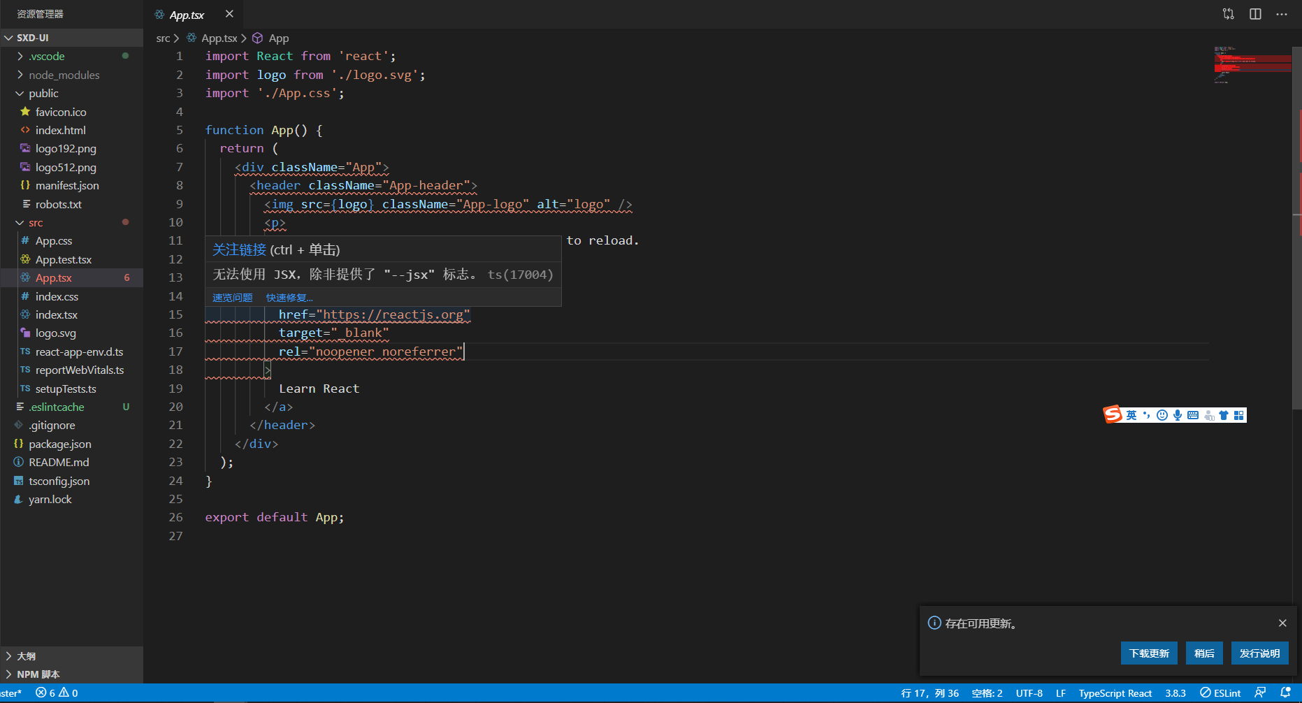1302x703 pixels.
Task: Open package.json file
Action: 71,444
